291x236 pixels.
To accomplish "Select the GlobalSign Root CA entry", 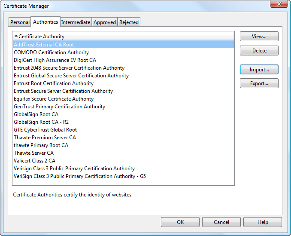I will coord(124,114).
